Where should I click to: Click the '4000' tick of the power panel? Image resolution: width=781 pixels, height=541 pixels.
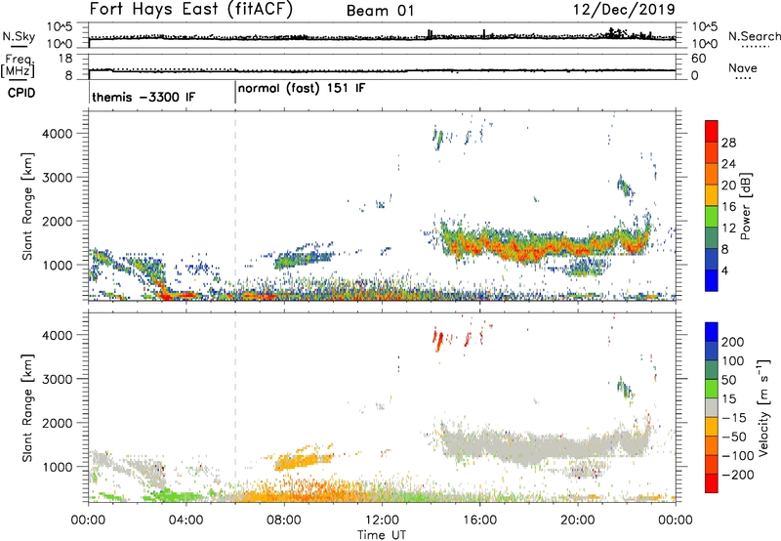coord(57,134)
